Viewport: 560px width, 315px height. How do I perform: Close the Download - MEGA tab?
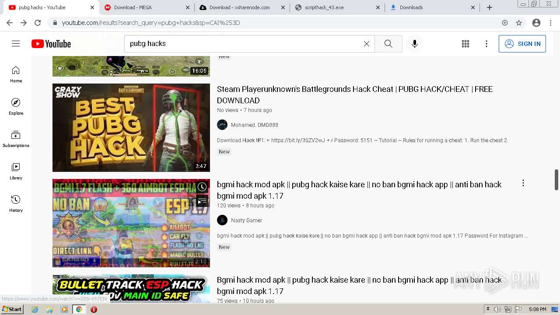(188, 7)
